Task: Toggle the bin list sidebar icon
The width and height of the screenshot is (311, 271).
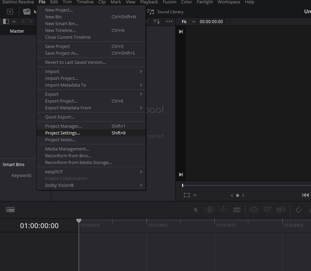Action: click(6, 21)
